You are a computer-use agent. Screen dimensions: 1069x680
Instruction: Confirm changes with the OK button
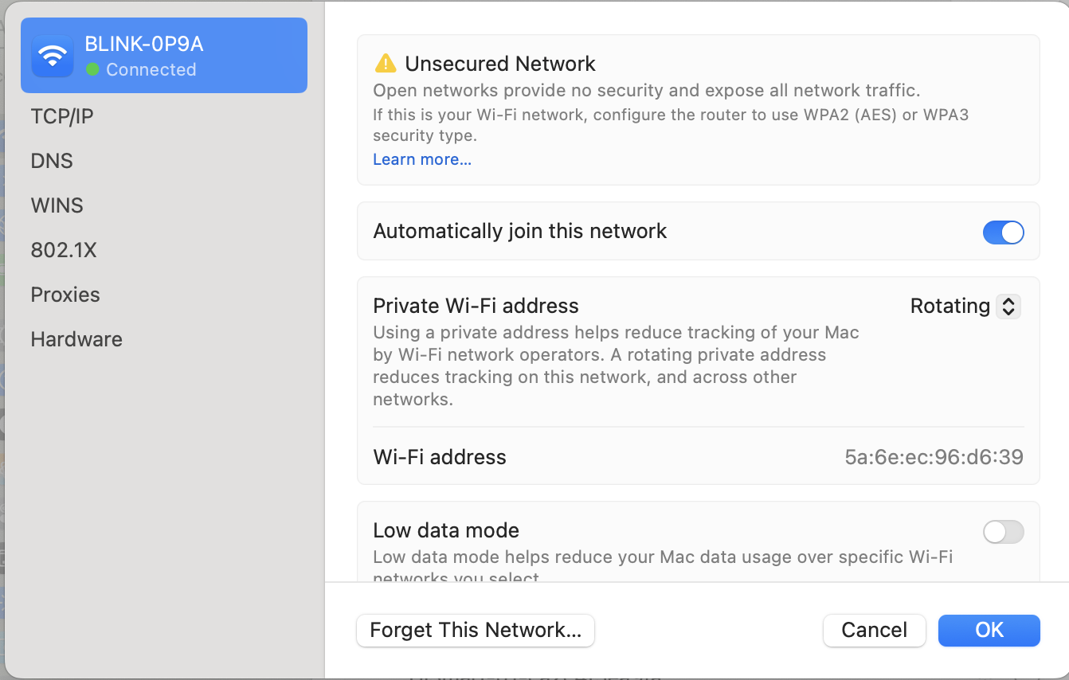989,630
